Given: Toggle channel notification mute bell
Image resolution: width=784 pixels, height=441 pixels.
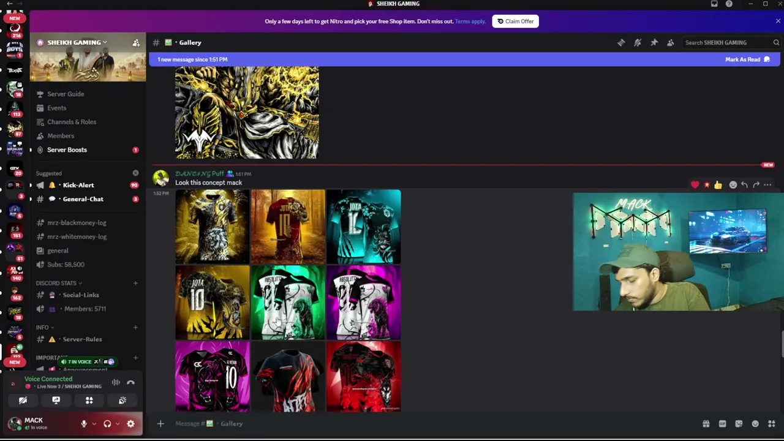Looking at the screenshot, I should pyautogui.click(x=638, y=42).
